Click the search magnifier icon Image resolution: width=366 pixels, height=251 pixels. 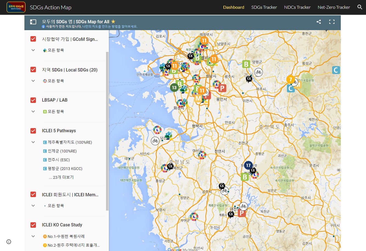[360, 7]
